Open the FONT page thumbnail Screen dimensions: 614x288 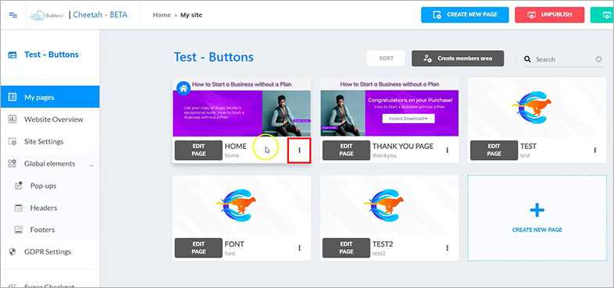(x=241, y=205)
